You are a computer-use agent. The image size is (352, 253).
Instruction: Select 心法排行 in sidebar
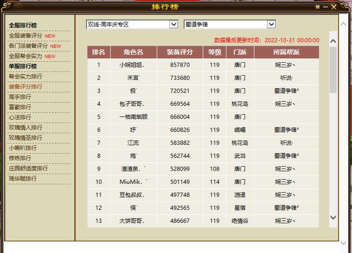pyautogui.click(x=20, y=117)
